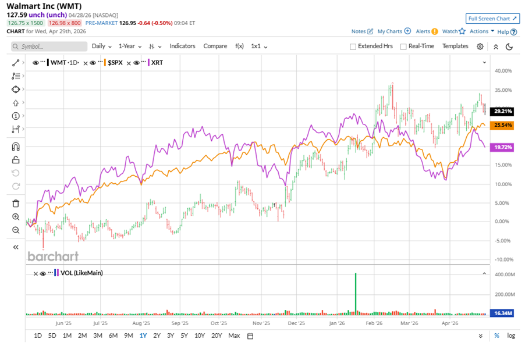
Task: Open the calendar date range icon
Action: [250, 336]
